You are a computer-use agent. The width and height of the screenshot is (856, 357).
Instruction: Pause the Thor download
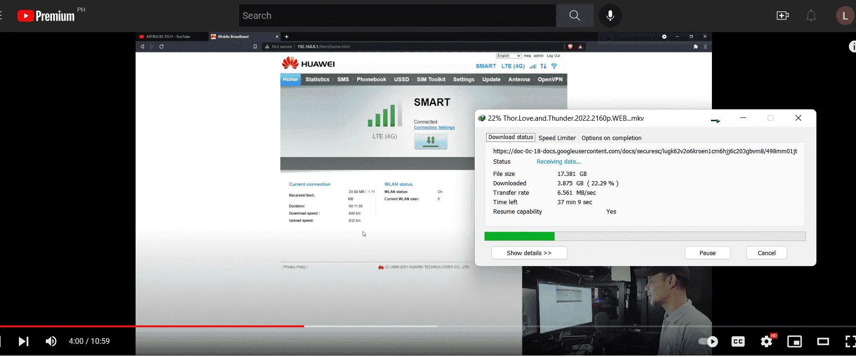tap(708, 253)
